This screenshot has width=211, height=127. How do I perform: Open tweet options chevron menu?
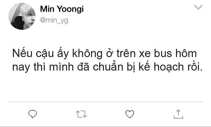click(x=198, y=7)
